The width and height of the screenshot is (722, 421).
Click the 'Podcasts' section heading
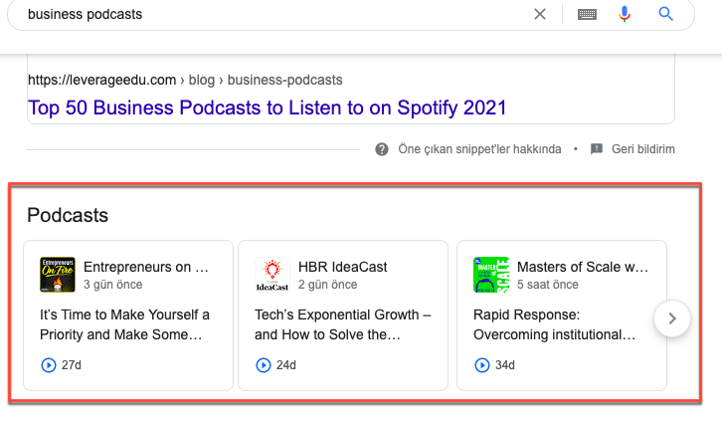(68, 215)
